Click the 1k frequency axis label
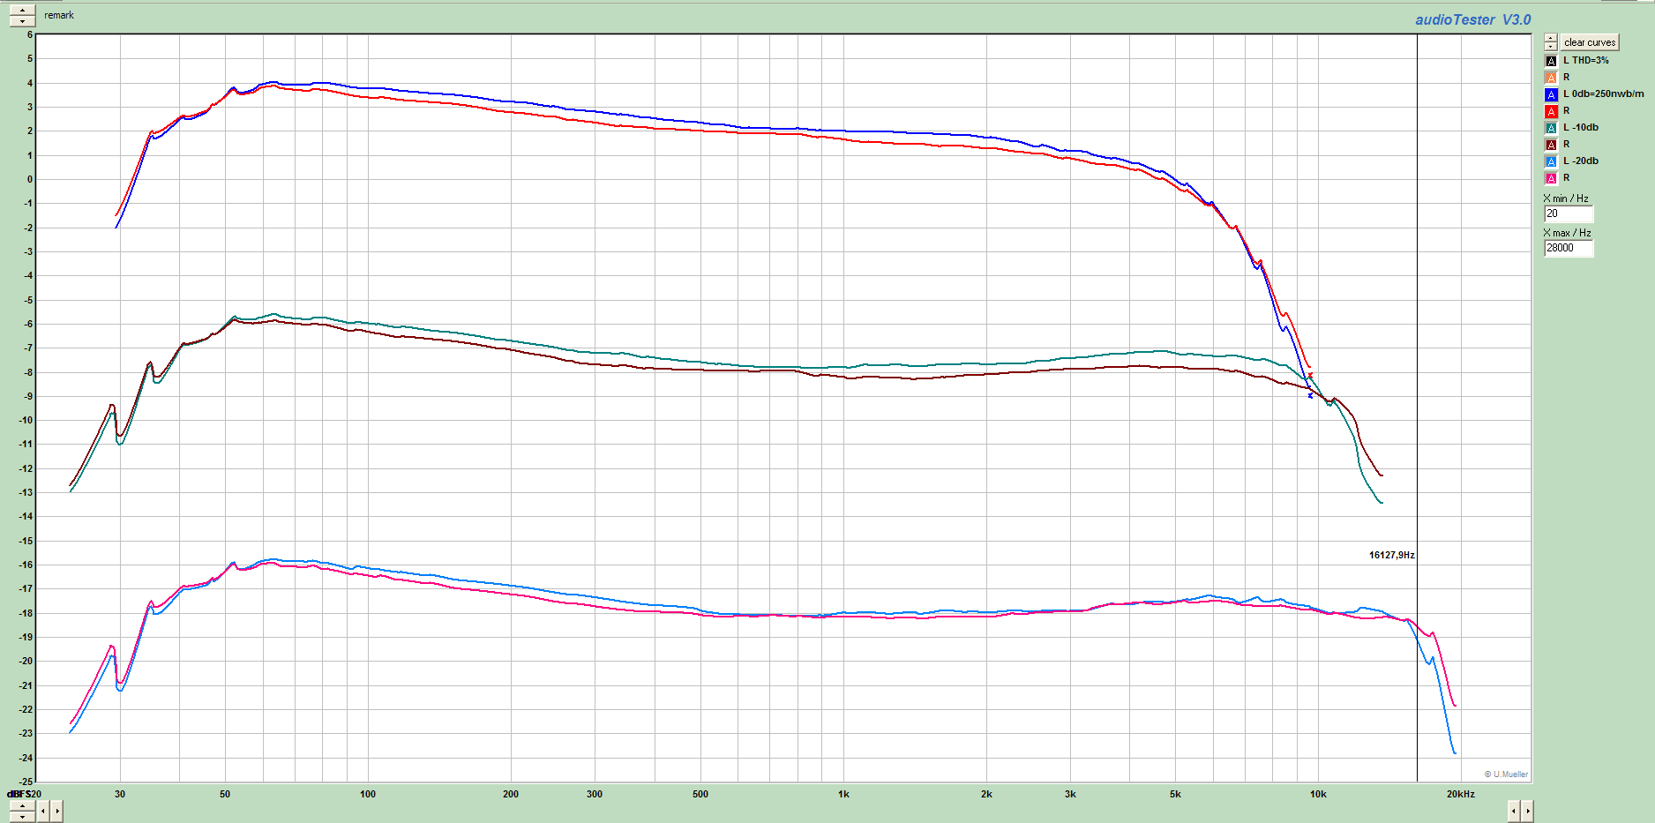 (x=843, y=794)
